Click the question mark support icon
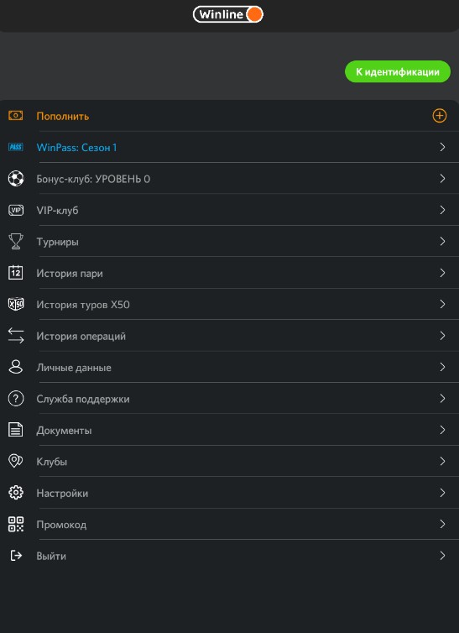Viewport: 459px width, 633px height. tap(16, 399)
